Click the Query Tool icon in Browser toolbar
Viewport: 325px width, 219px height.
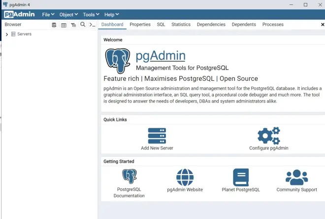[x=54, y=25]
